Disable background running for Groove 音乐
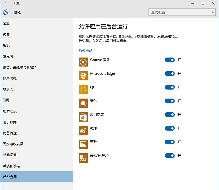 [170, 60]
